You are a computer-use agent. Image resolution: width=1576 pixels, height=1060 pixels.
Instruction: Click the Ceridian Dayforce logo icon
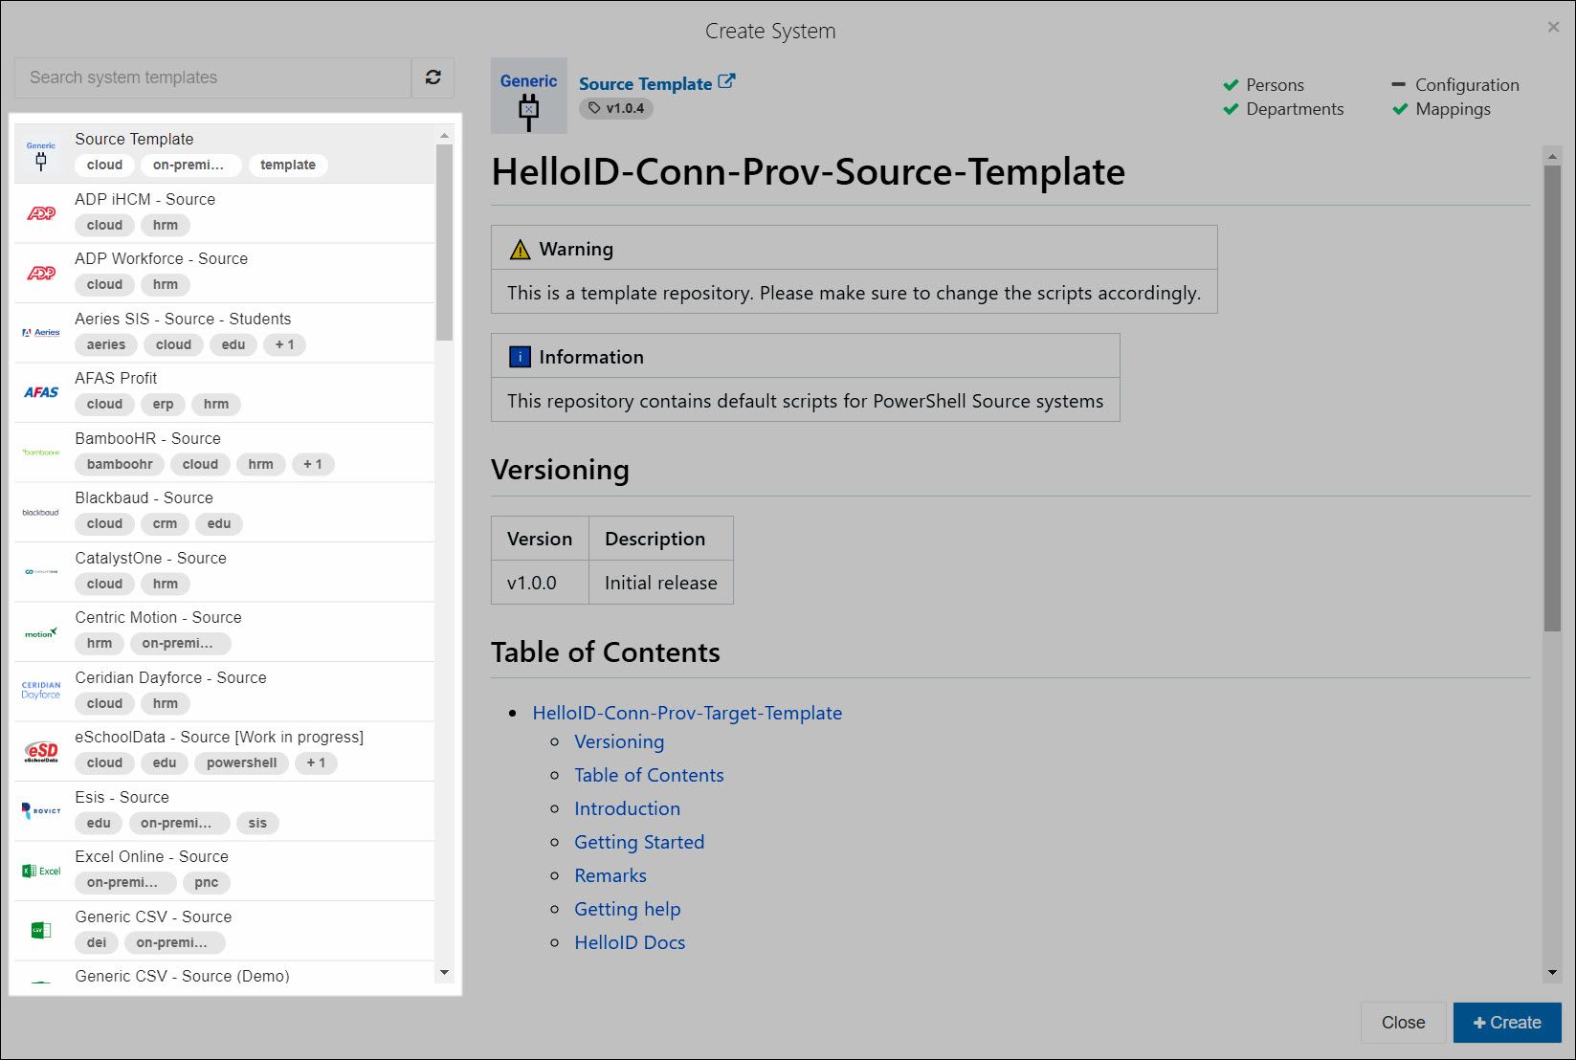(x=41, y=690)
